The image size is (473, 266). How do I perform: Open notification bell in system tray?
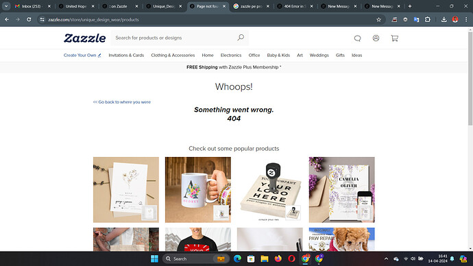(452, 258)
